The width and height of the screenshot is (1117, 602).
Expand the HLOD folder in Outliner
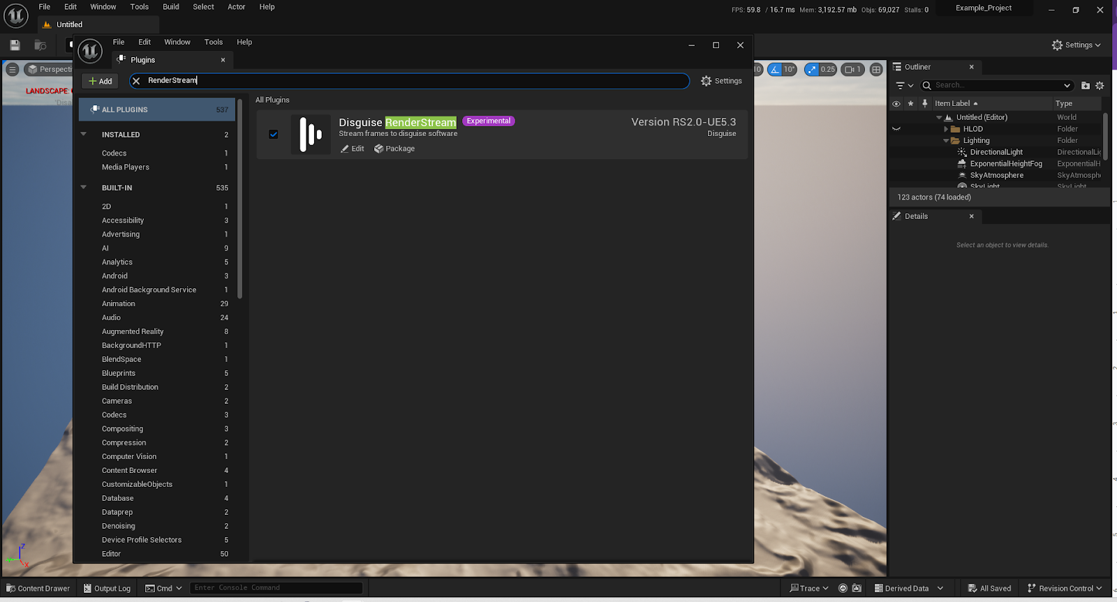coord(946,129)
